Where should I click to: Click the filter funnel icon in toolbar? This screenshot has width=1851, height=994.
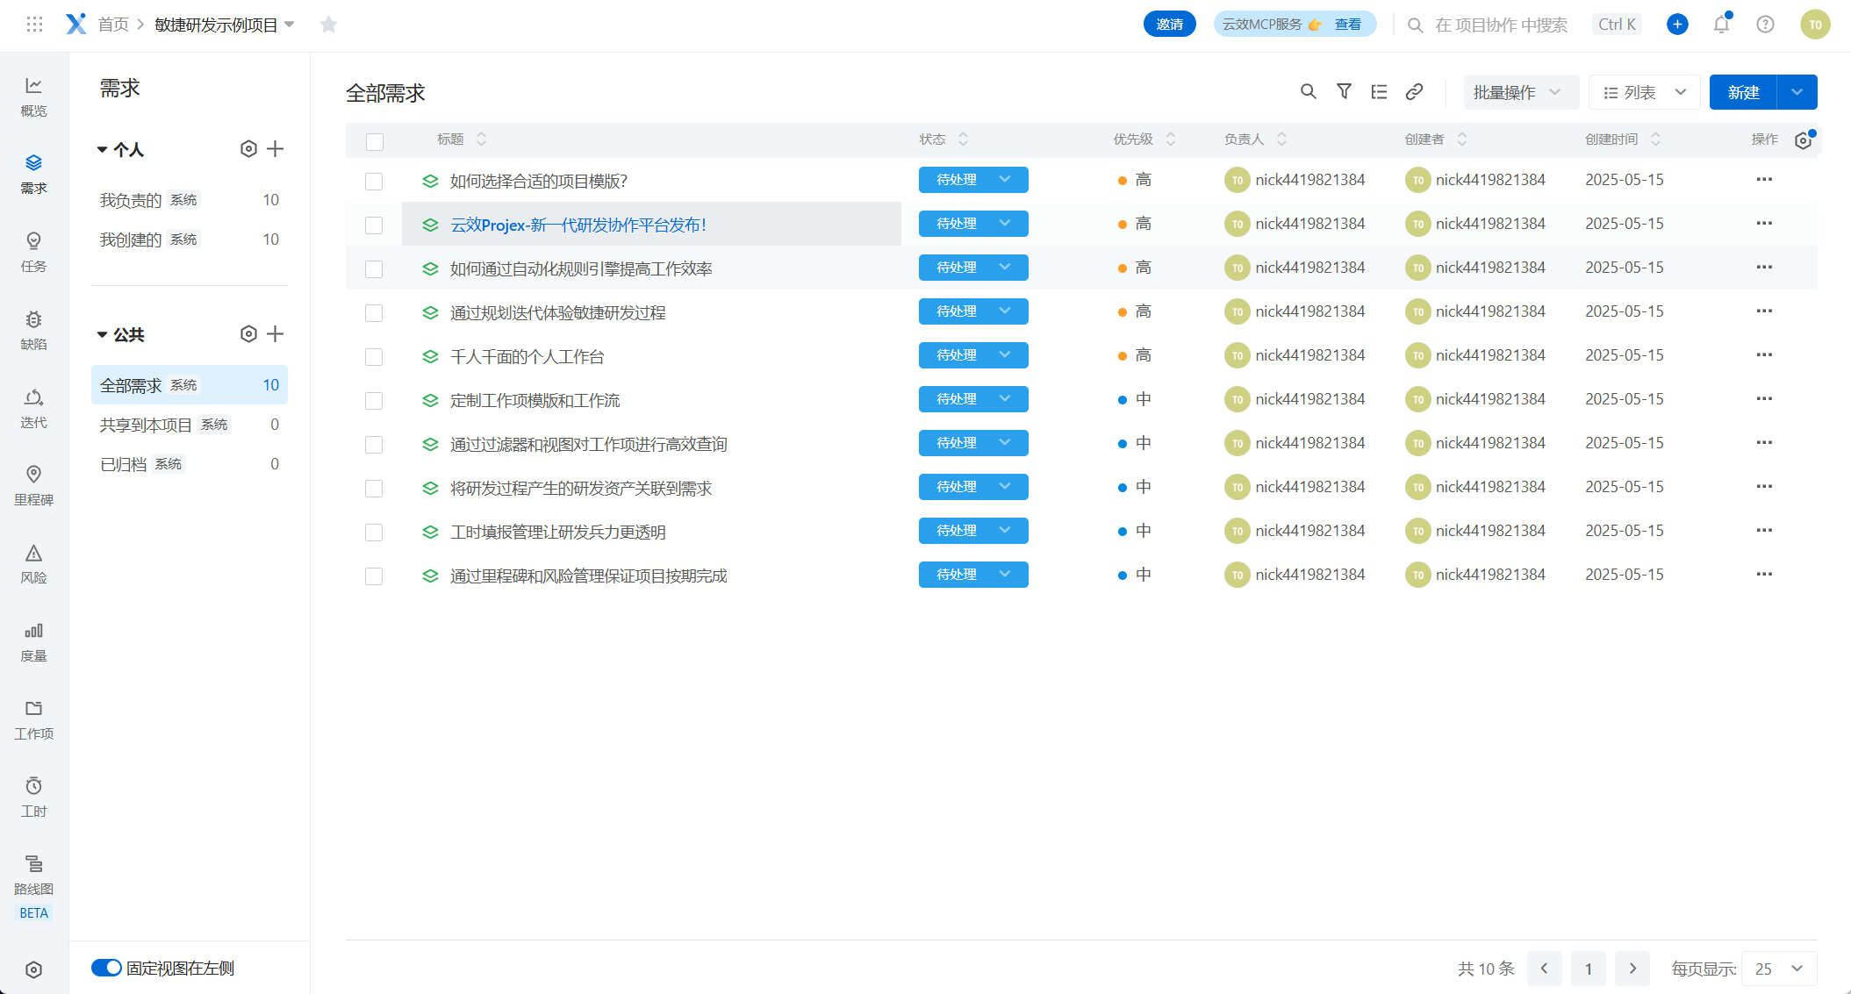[x=1344, y=92]
